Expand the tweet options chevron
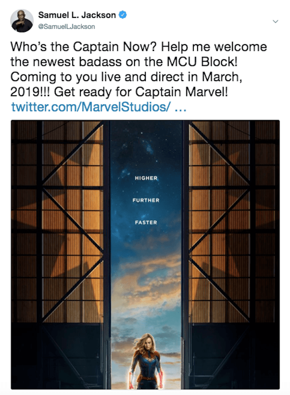 pyautogui.click(x=275, y=21)
